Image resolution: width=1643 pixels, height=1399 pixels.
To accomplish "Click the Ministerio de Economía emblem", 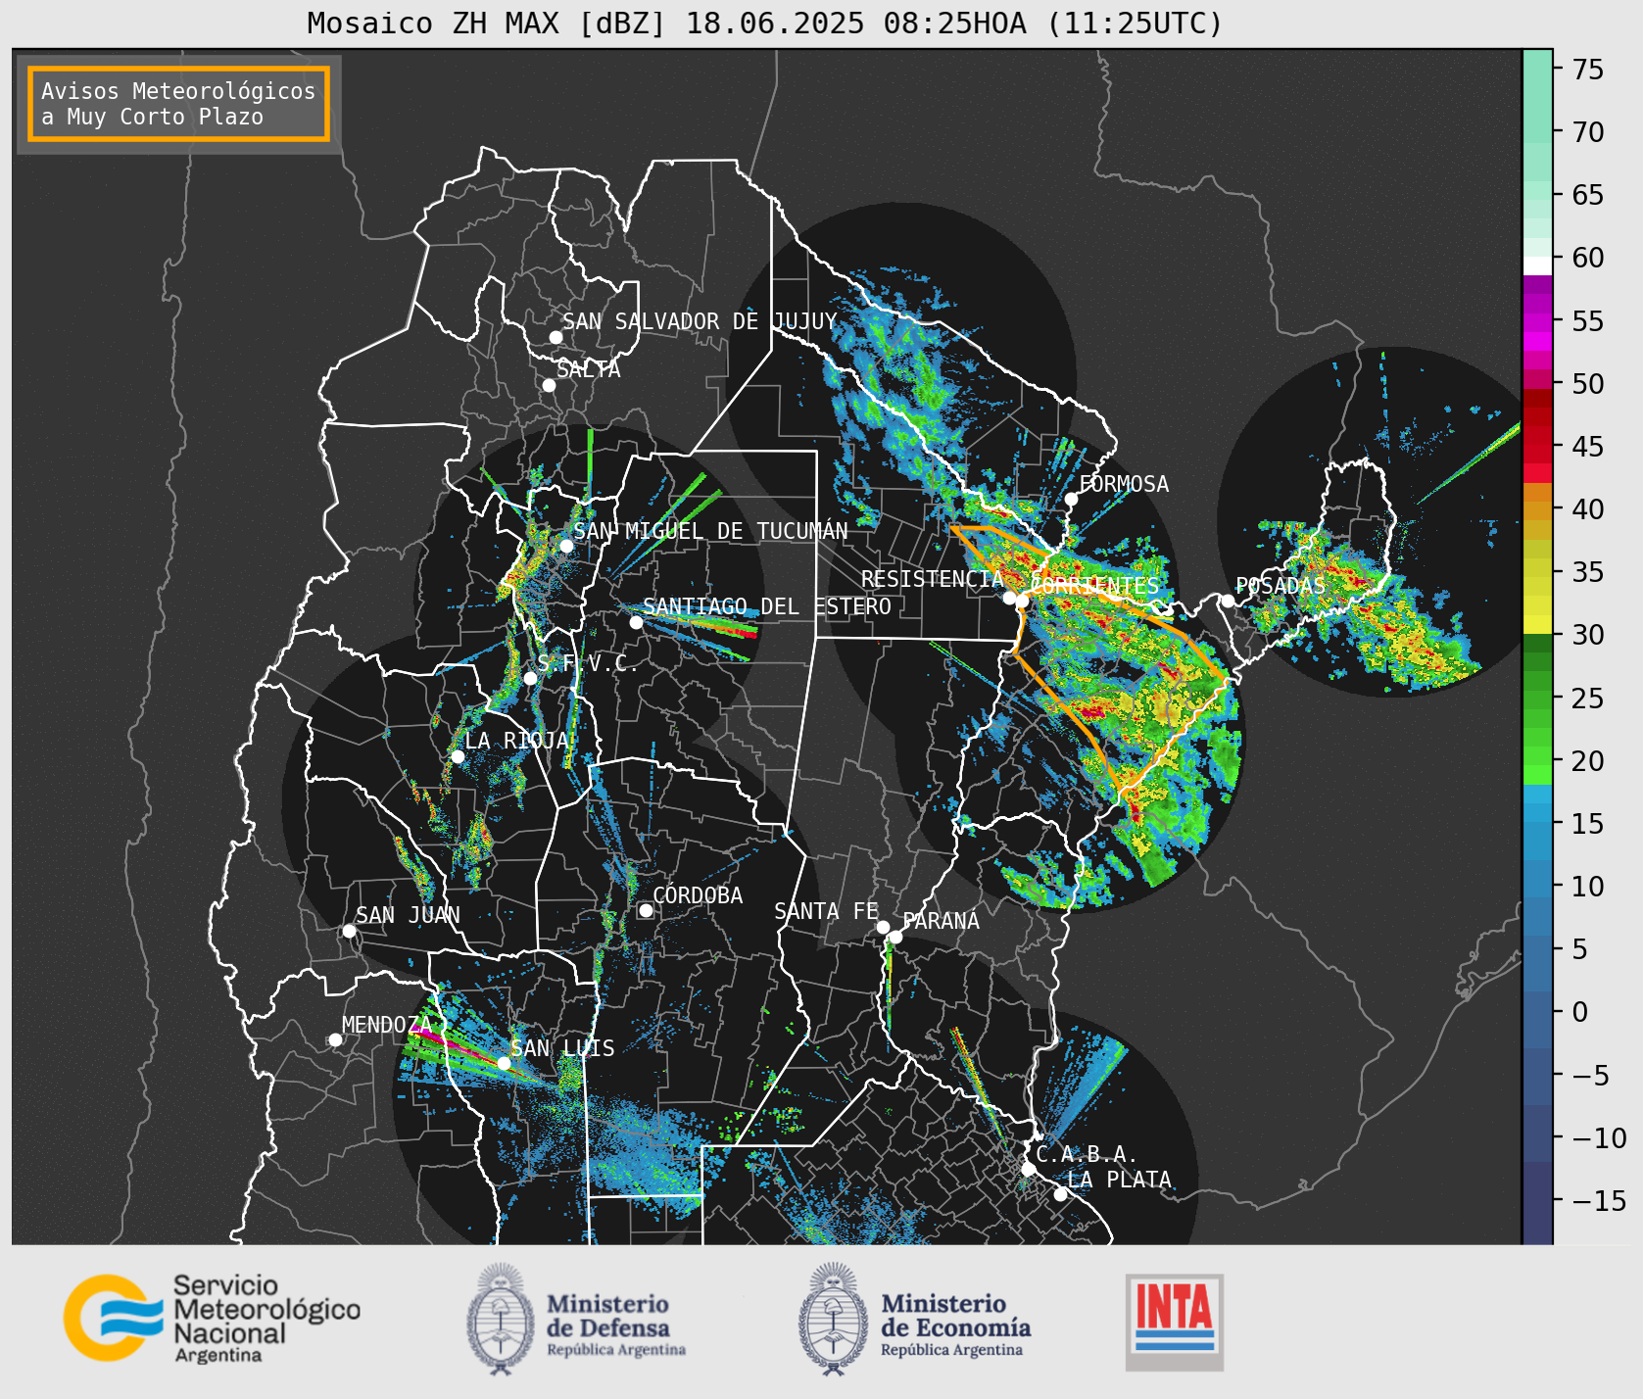I will [x=833, y=1319].
